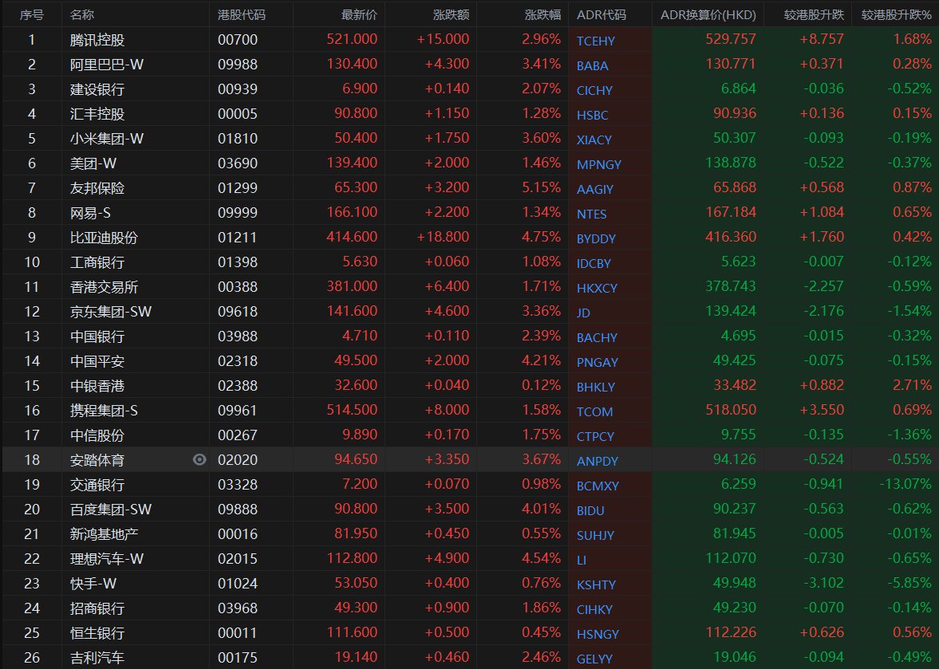939x669 pixels.
Task: Open the BHKLY ADR code link
Action: coord(595,388)
